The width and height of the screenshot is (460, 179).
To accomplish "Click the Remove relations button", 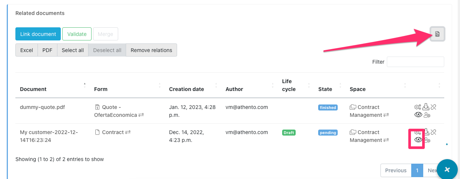I will (x=151, y=50).
